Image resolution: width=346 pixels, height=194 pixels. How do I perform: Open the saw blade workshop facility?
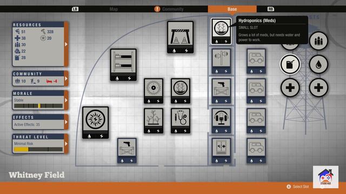(x=154, y=91)
